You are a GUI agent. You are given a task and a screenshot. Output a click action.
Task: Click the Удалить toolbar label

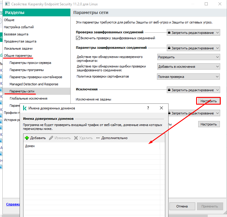click(86, 138)
